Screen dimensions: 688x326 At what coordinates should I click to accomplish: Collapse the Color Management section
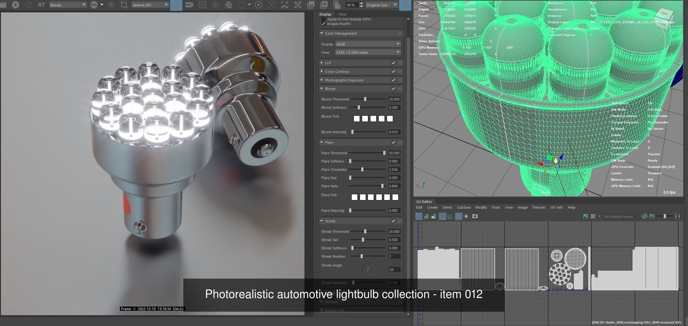click(322, 33)
